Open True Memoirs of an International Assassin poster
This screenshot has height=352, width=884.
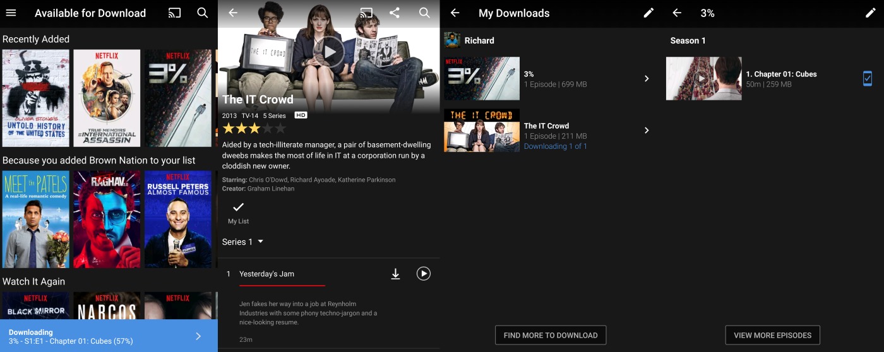tap(107, 98)
